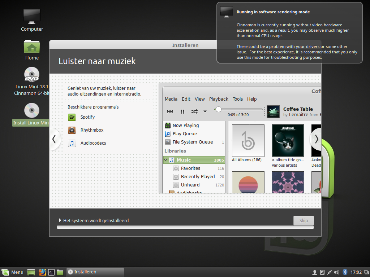Screen dimensions: 370x277
Task: Click the removable drives tray icon
Action: coord(322,272)
